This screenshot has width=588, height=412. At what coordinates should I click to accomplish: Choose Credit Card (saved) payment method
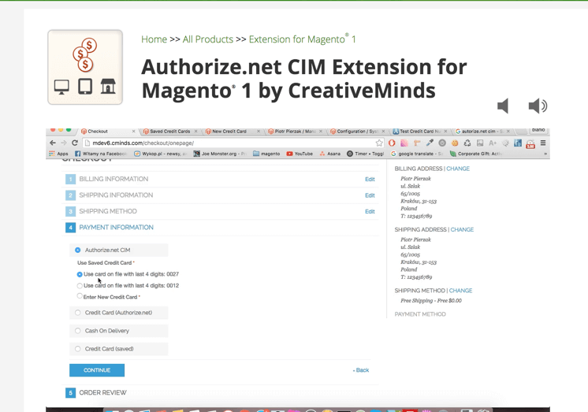[x=78, y=349]
